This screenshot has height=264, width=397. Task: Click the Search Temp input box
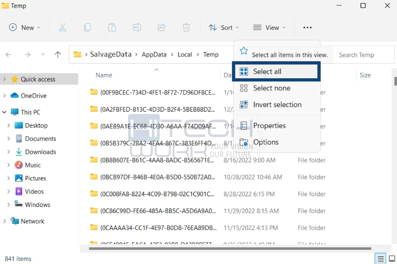[364, 55]
